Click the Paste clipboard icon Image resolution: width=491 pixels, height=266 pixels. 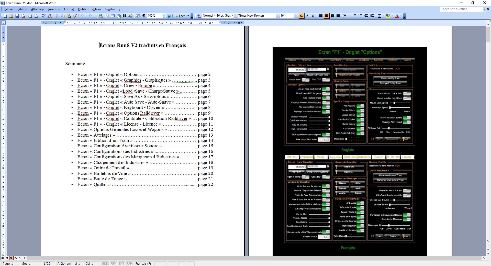[x=69, y=16]
